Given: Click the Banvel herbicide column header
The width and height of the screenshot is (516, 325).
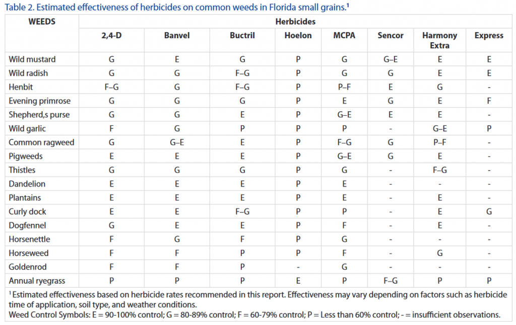Looking at the screenshot, I should pyautogui.click(x=177, y=36).
